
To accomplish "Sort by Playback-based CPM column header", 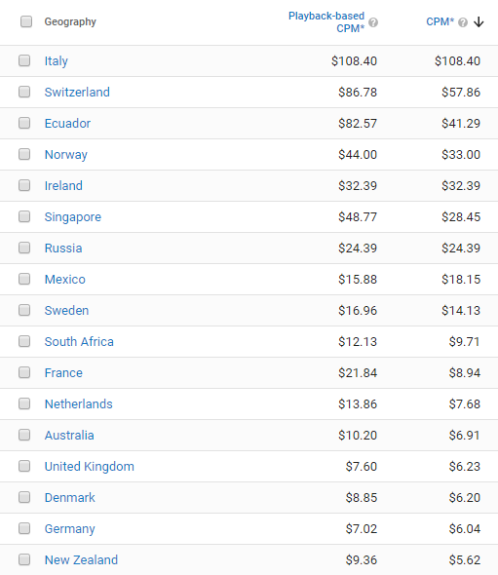I will pos(326,22).
